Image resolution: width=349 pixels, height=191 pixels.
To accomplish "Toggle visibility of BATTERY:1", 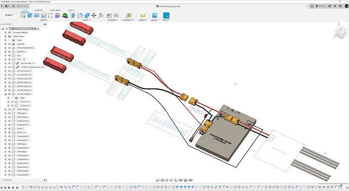I will 10,52.
